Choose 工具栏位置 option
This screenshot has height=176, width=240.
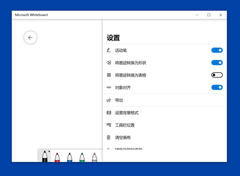click(x=165, y=125)
